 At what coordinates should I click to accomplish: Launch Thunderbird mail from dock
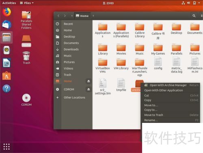[x=6, y=24]
